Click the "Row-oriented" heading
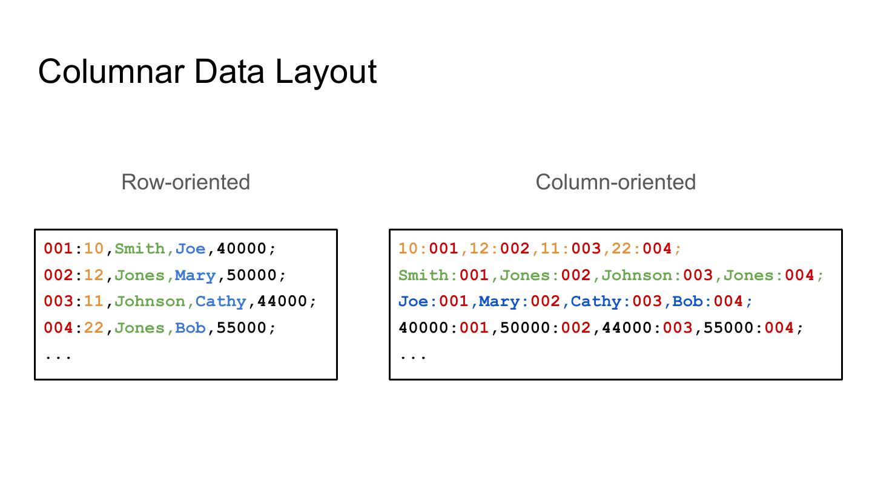Screen dimensions: 872x490 (185, 182)
